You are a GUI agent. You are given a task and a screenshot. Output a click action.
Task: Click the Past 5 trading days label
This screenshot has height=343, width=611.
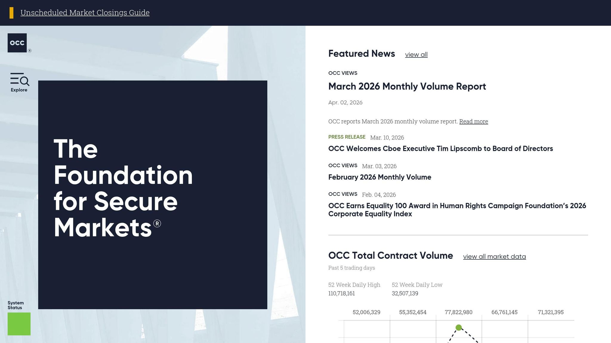(351, 268)
